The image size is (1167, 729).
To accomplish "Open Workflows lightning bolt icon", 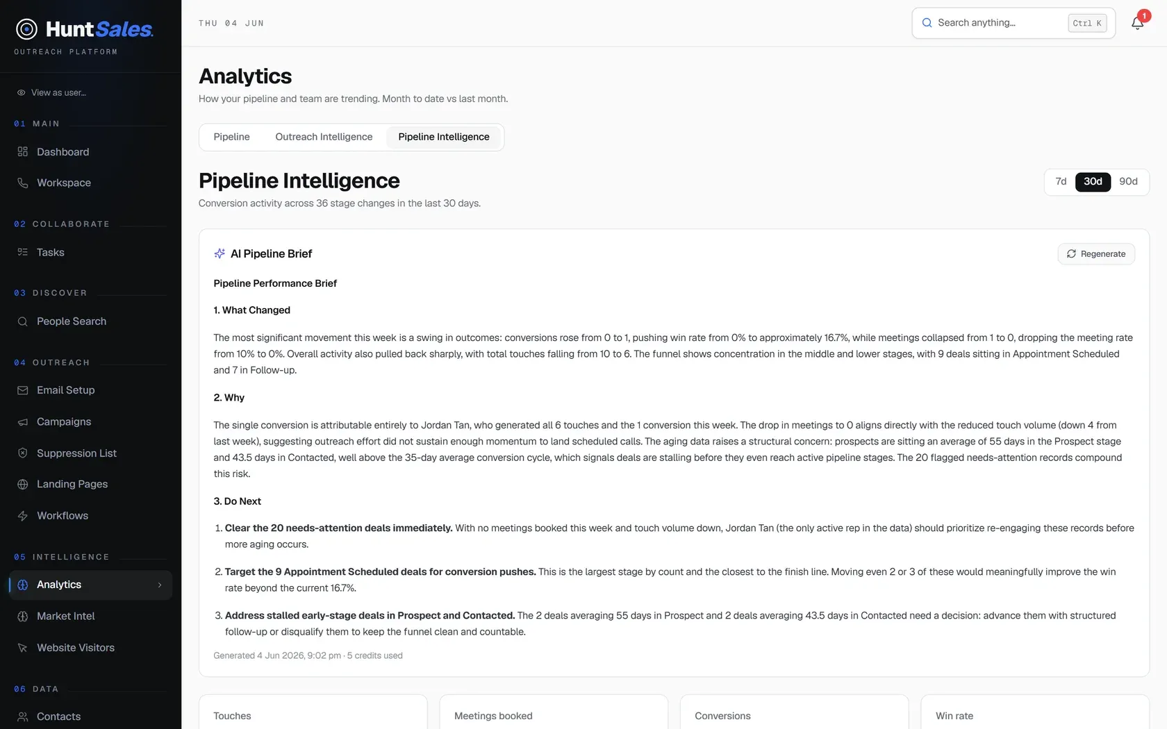I will pos(22,515).
